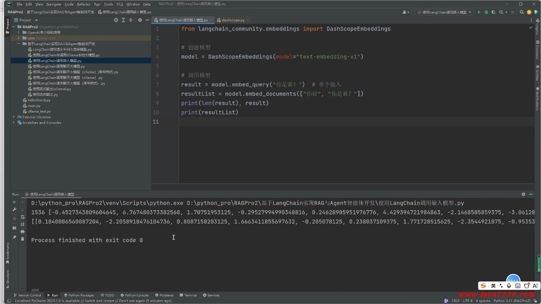The image size is (541, 304).
Task: Run with coverage from the toolbar
Action: [x=494, y=13]
